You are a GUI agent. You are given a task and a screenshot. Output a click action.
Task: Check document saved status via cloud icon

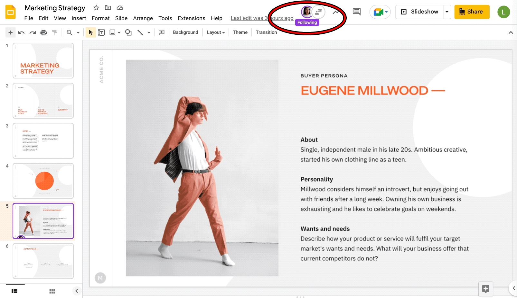coord(119,8)
